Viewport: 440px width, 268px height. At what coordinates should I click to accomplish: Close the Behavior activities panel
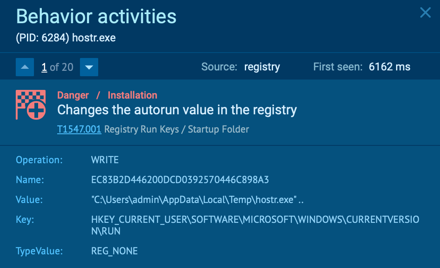425,13
